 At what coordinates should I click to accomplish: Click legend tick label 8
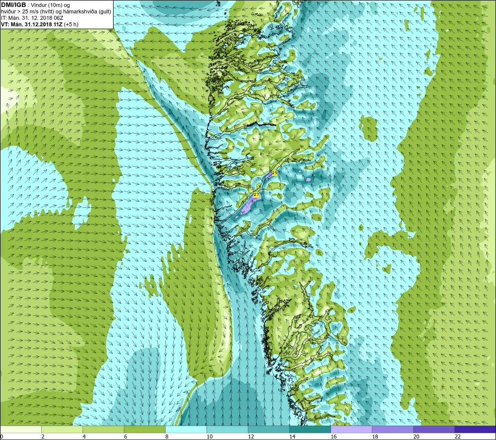[x=167, y=437]
